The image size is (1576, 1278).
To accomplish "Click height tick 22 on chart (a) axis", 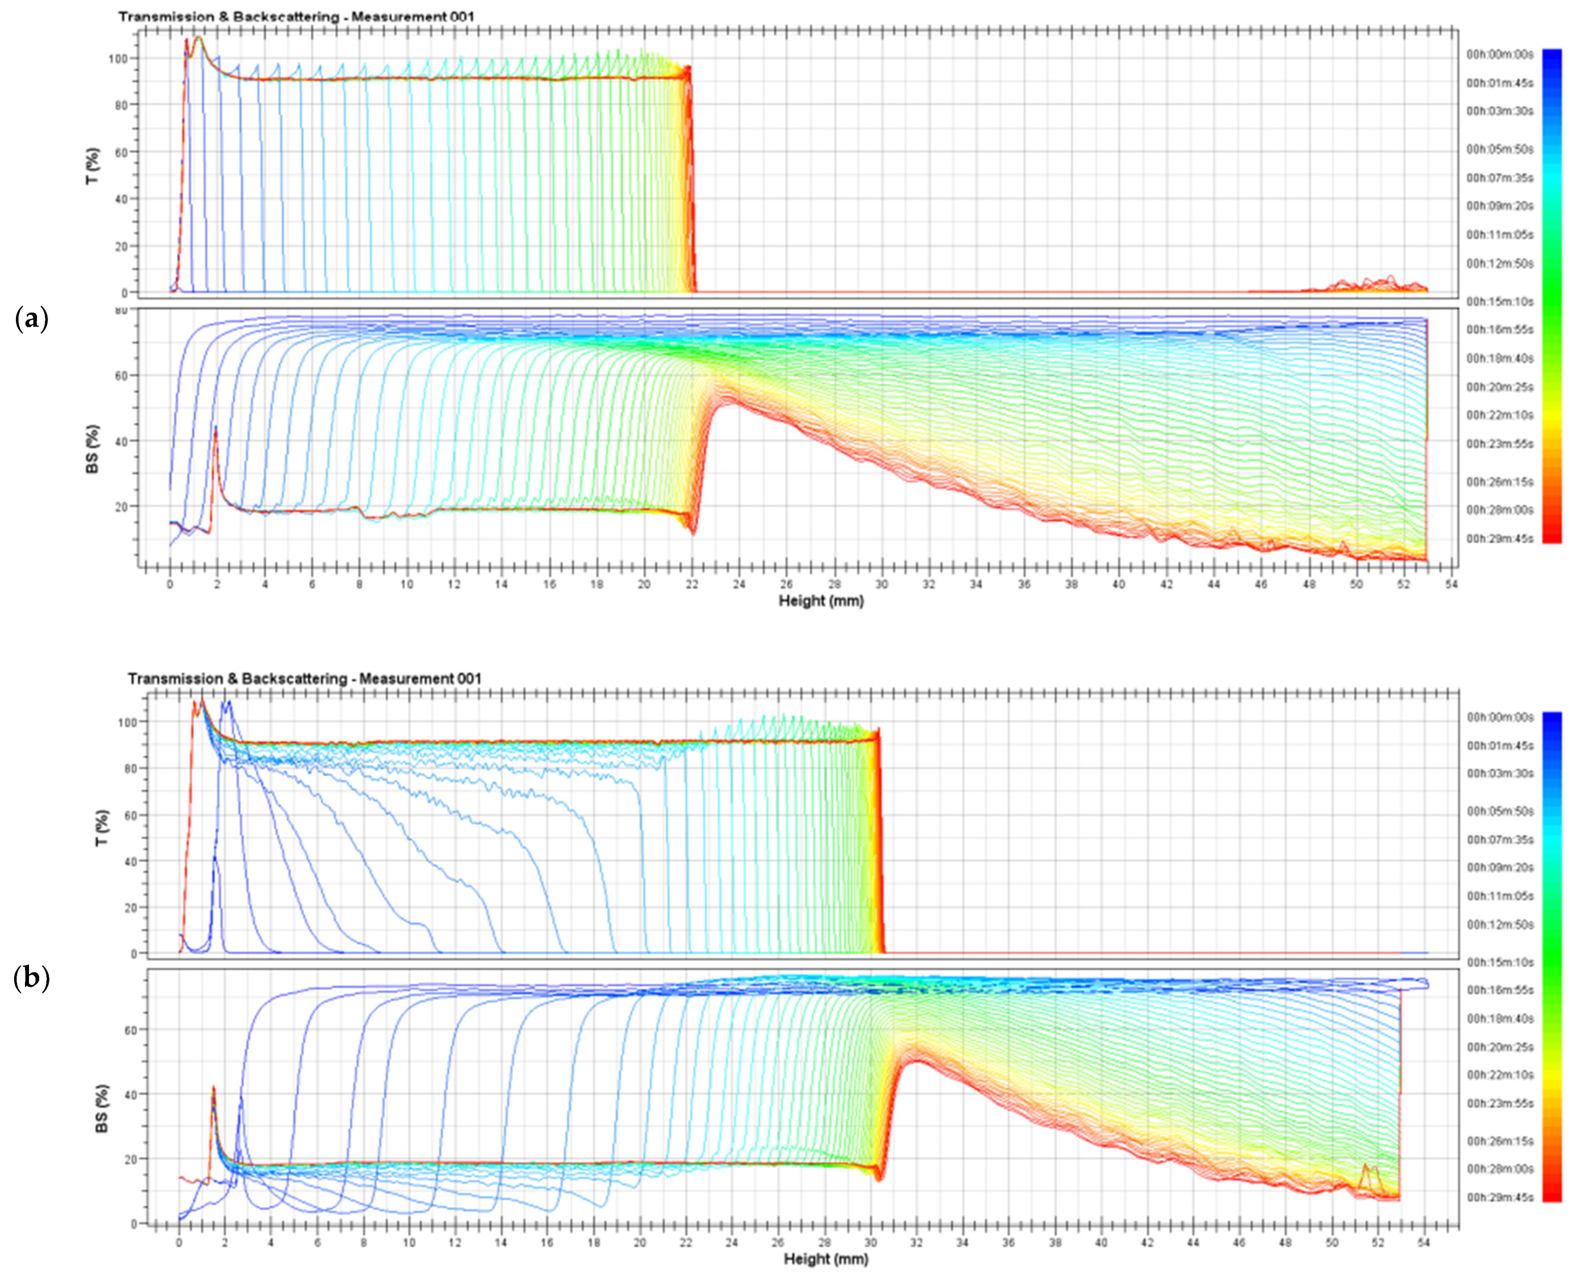I will pos(692,585).
